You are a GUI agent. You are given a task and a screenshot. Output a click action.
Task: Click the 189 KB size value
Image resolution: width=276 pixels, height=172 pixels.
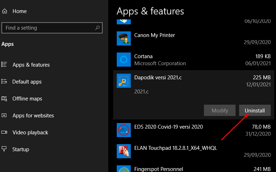263,56
